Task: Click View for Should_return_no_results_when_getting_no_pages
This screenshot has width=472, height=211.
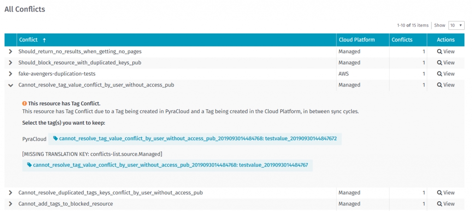Action: (445, 51)
